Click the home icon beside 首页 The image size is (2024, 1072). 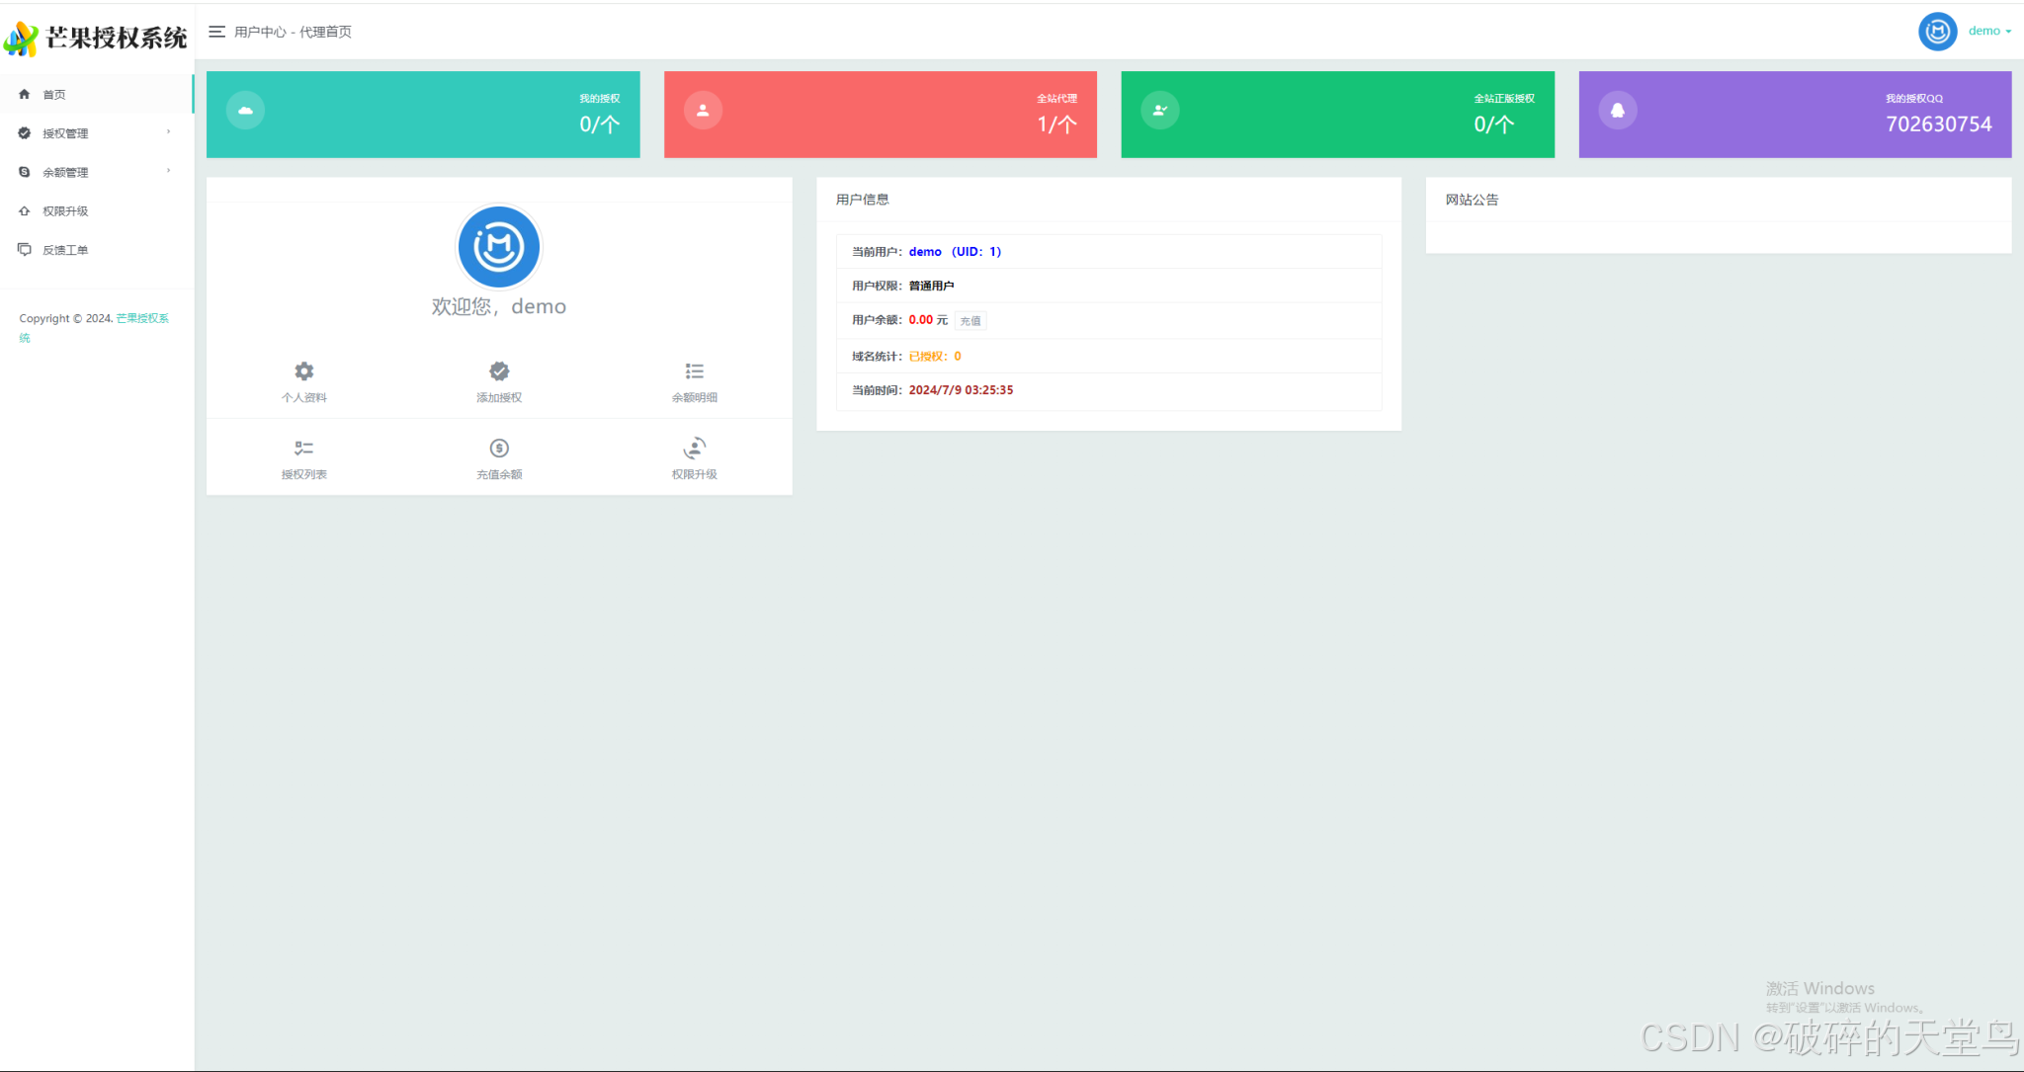tap(25, 94)
